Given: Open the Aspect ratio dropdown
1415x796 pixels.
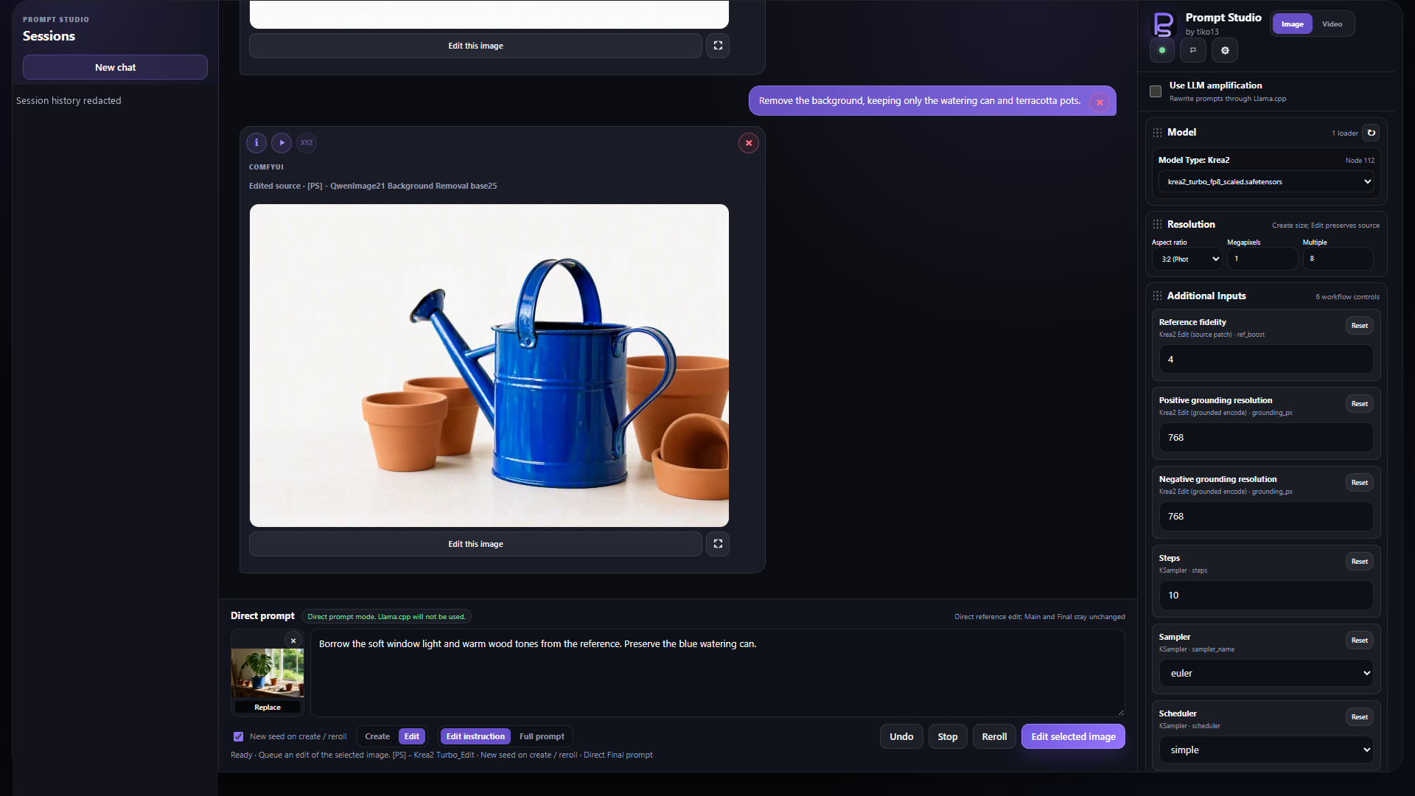Looking at the screenshot, I should pyautogui.click(x=1187, y=259).
